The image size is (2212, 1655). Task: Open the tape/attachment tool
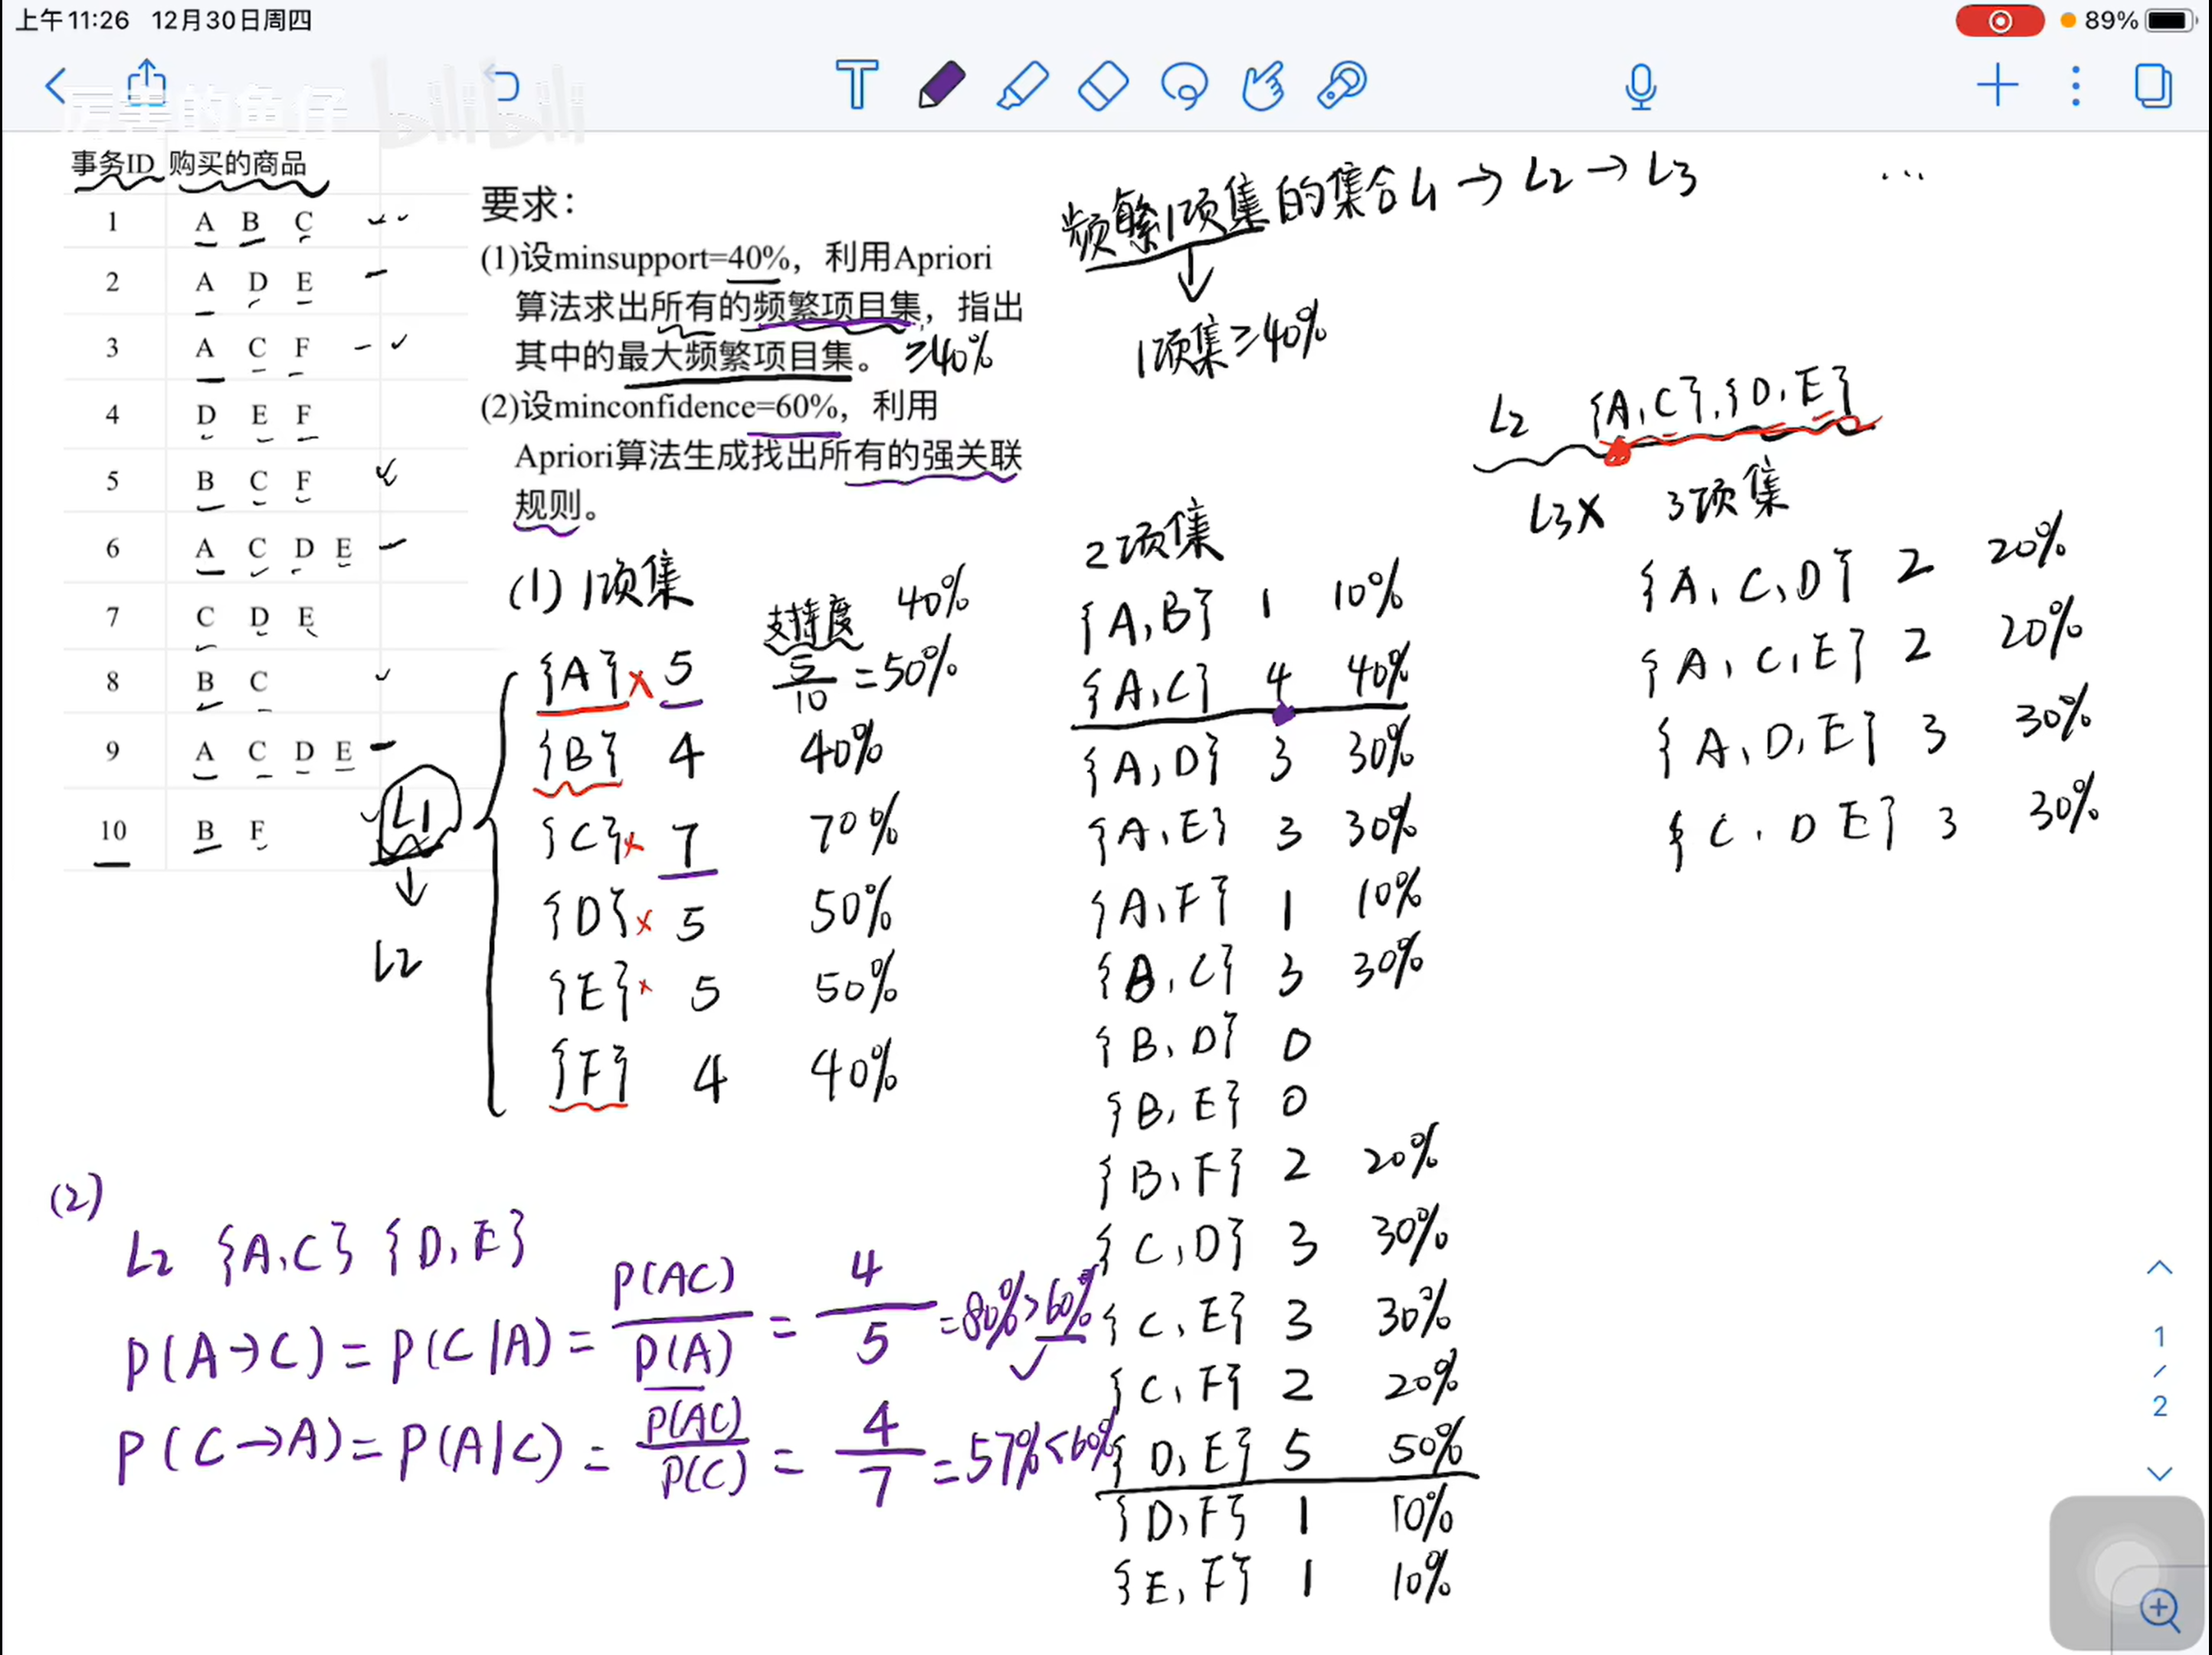point(1342,85)
